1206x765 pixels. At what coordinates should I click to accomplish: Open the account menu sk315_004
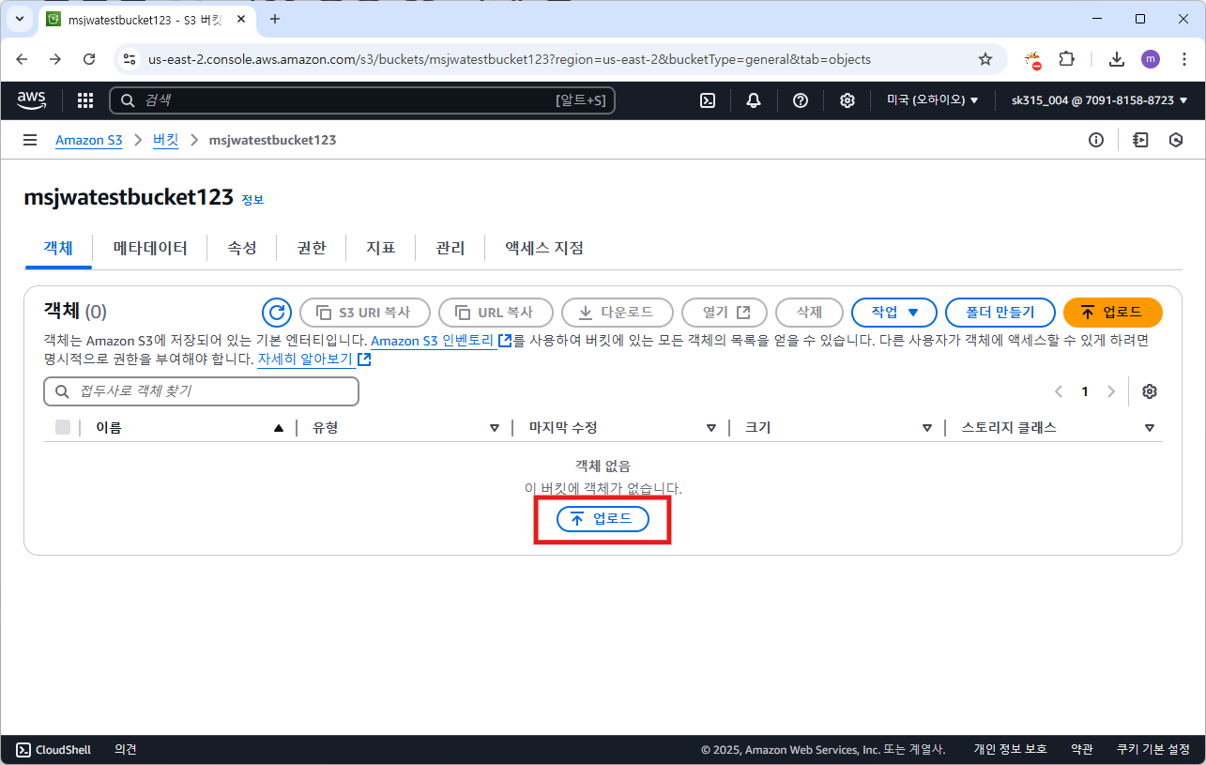[x=1099, y=100]
